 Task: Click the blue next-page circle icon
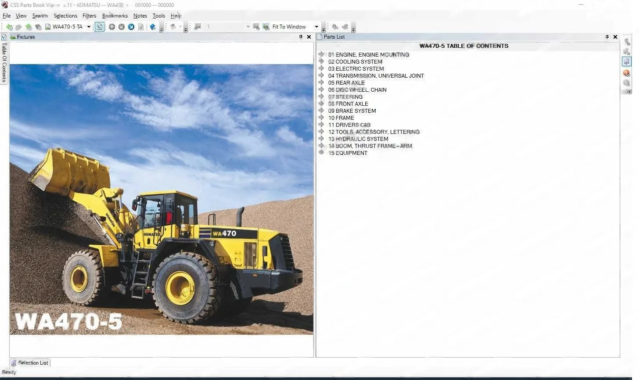click(131, 27)
